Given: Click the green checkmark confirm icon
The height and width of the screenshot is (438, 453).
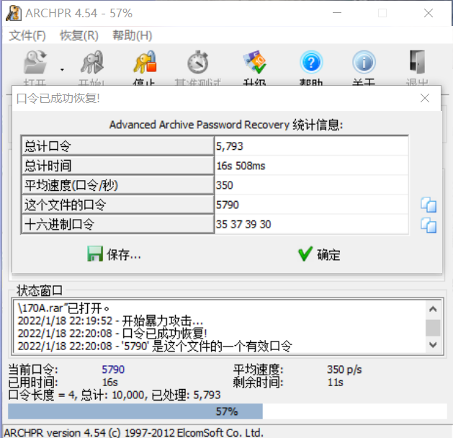Looking at the screenshot, I should point(305,254).
